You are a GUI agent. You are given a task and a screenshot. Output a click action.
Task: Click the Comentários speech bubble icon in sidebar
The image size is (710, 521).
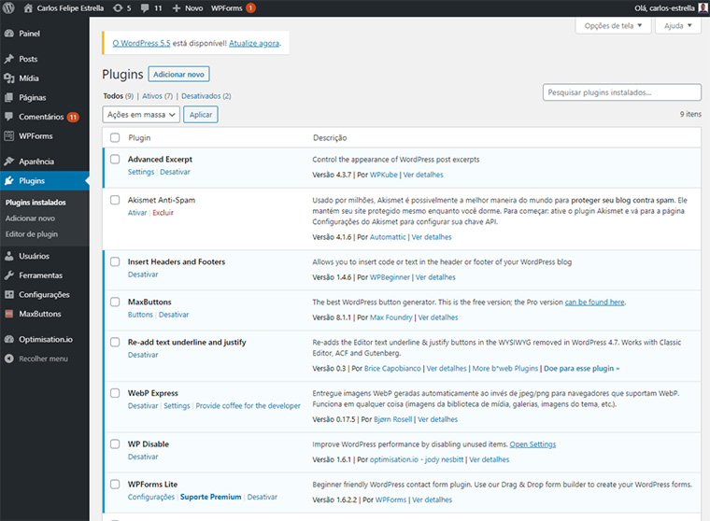(9, 117)
